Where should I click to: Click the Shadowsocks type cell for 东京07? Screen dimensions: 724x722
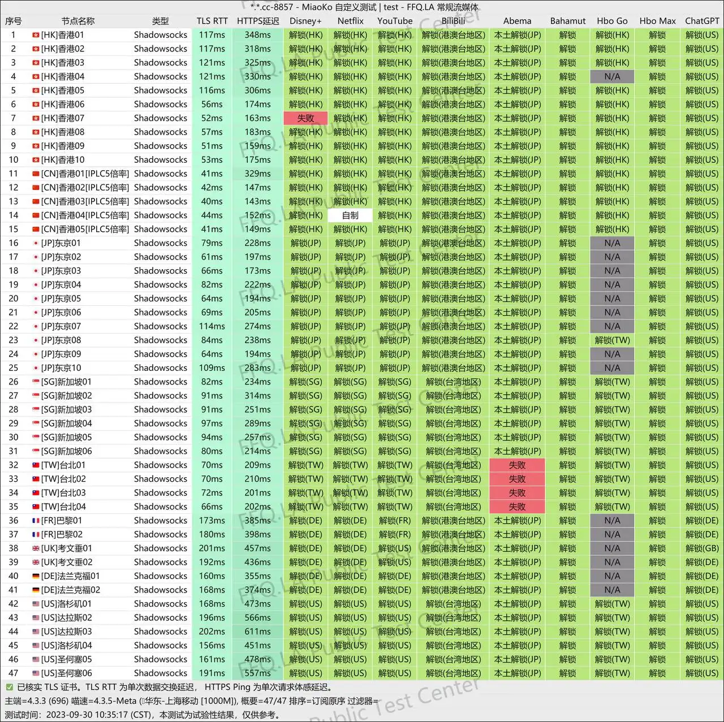point(161,326)
